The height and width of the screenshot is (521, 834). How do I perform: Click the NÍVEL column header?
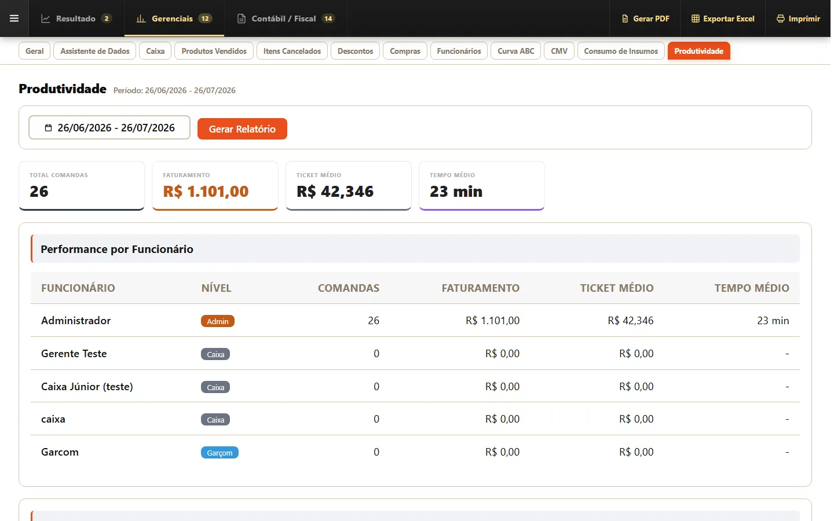coord(217,288)
